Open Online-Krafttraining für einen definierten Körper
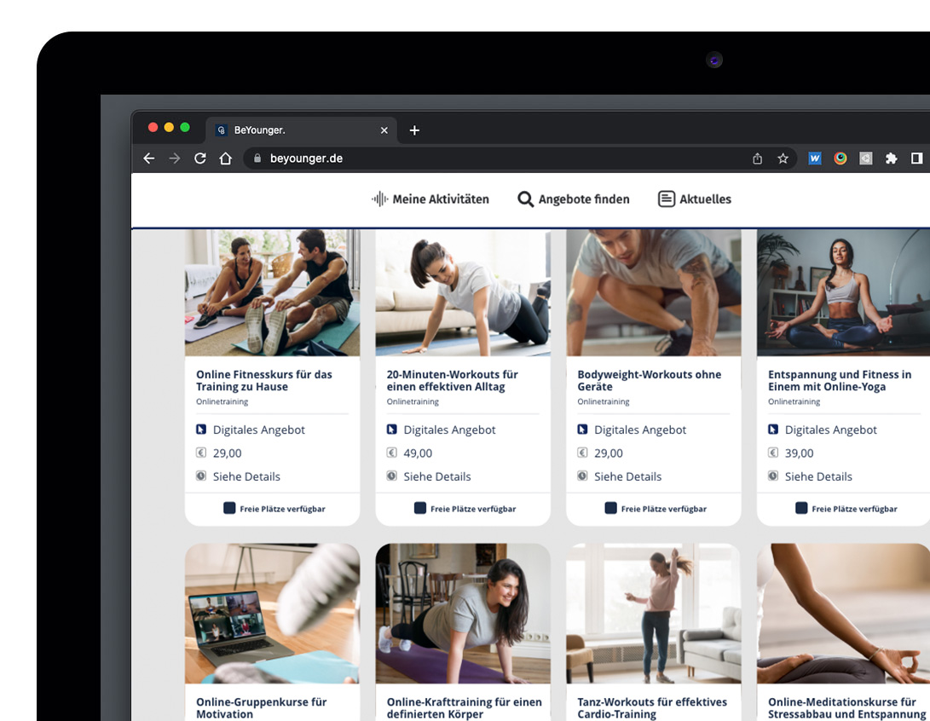Image resolution: width=930 pixels, height=721 pixels. (x=464, y=708)
